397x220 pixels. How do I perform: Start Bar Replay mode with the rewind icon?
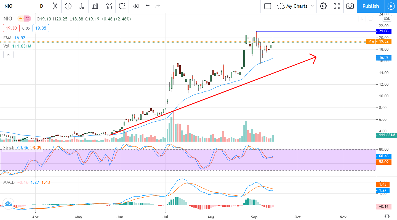(135, 6)
